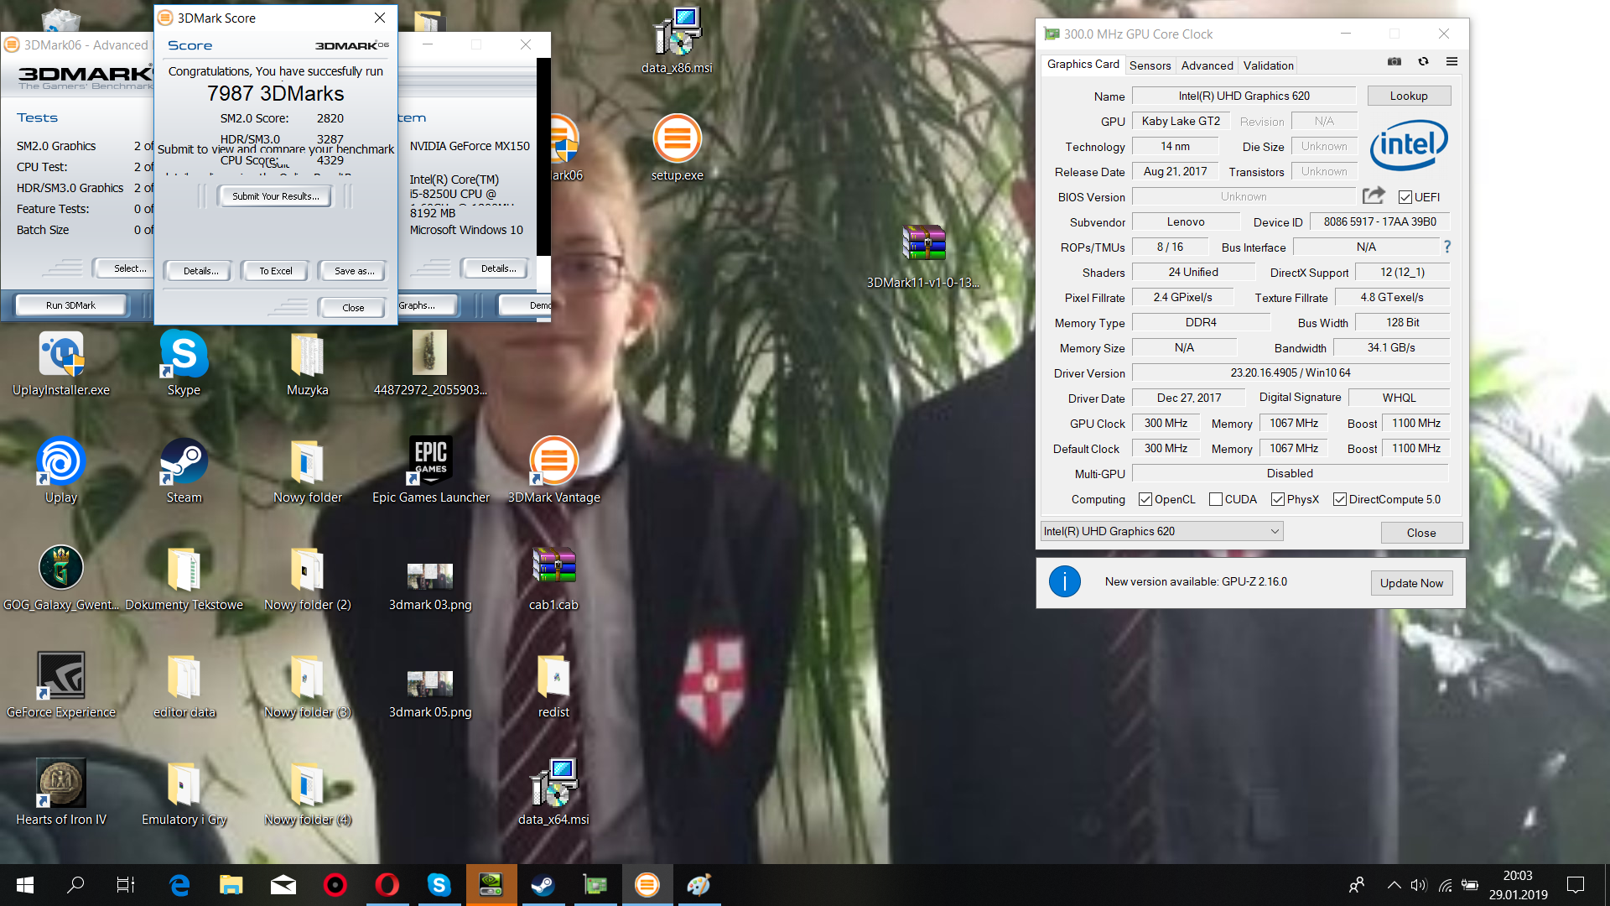Take a GPU-Z screenshot with camera icon
The width and height of the screenshot is (1610, 906).
click(1394, 61)
